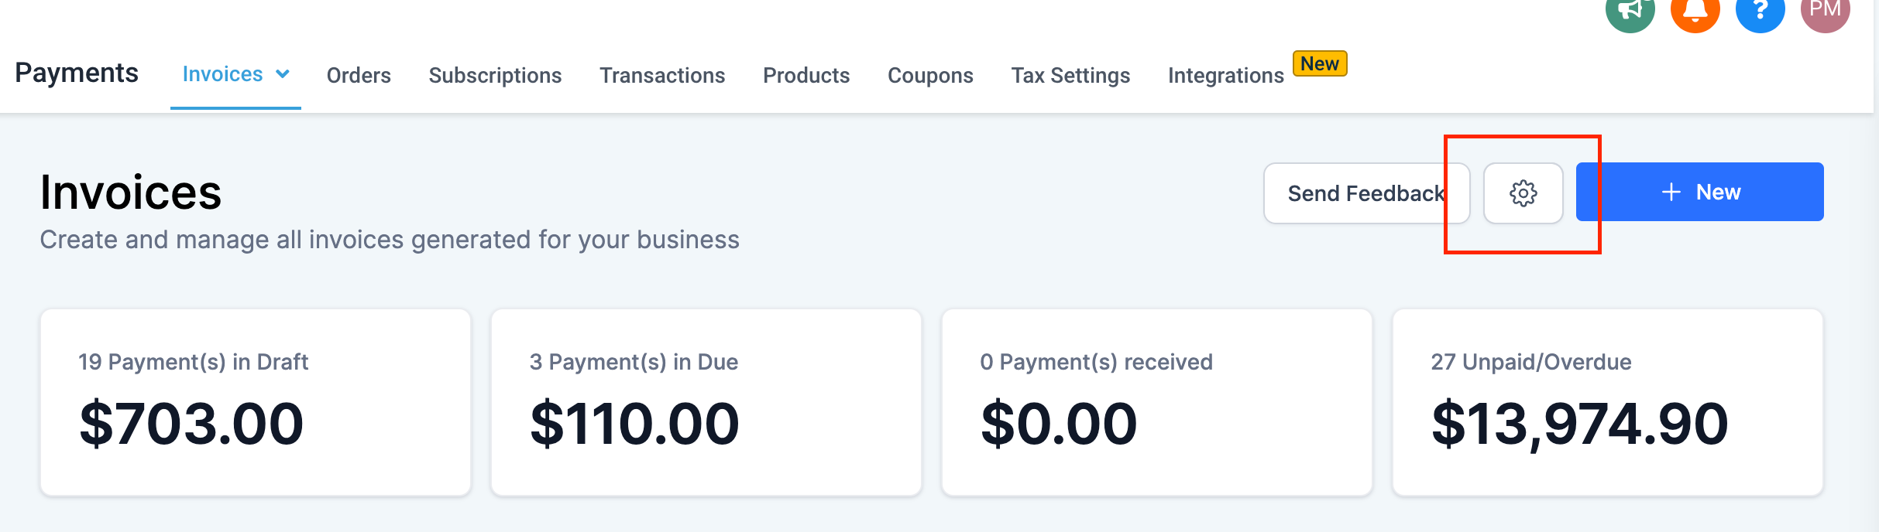Open the invoice settings gear icon
The image size is (1879, 532).
(x=1523, y=193)
